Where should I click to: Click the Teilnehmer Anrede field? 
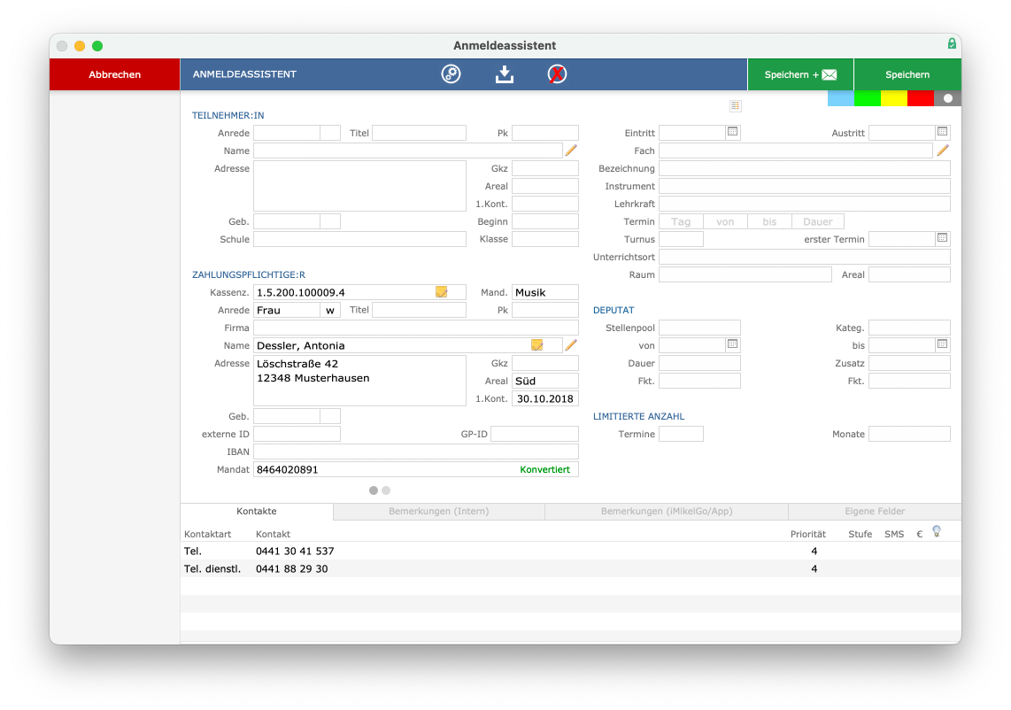click(287, 133)
